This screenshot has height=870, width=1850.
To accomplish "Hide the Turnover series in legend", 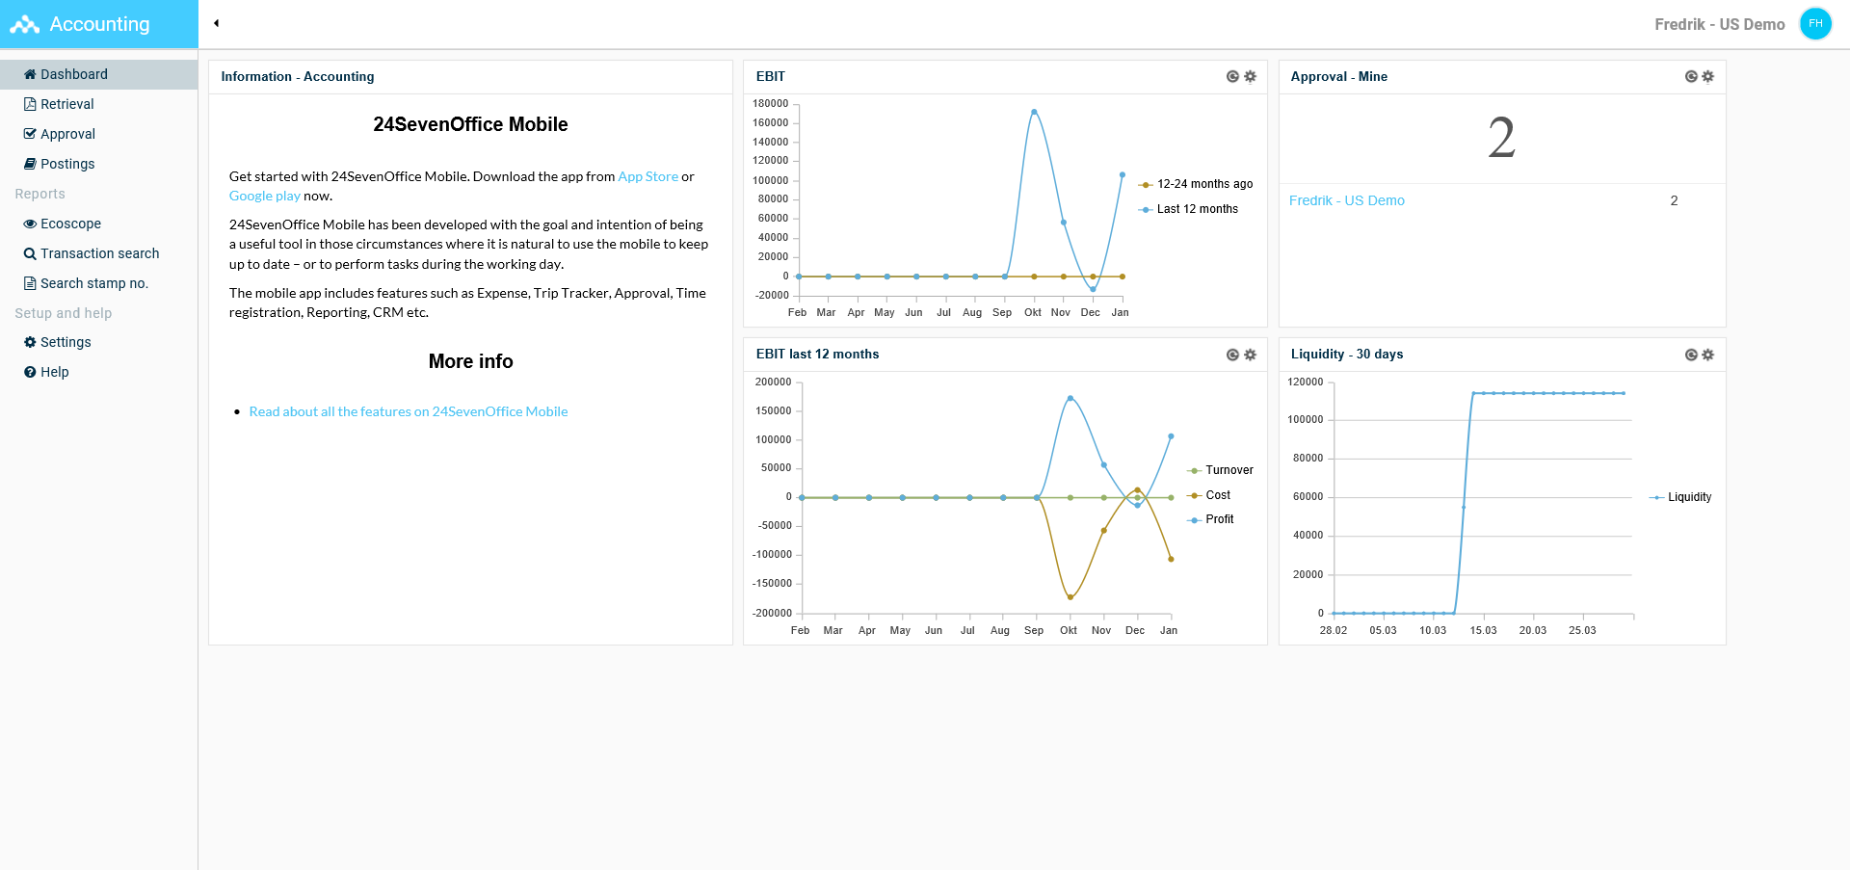I will click(x=1220, y=470).
